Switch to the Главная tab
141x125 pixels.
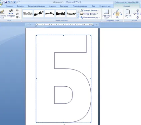[9, 6]
